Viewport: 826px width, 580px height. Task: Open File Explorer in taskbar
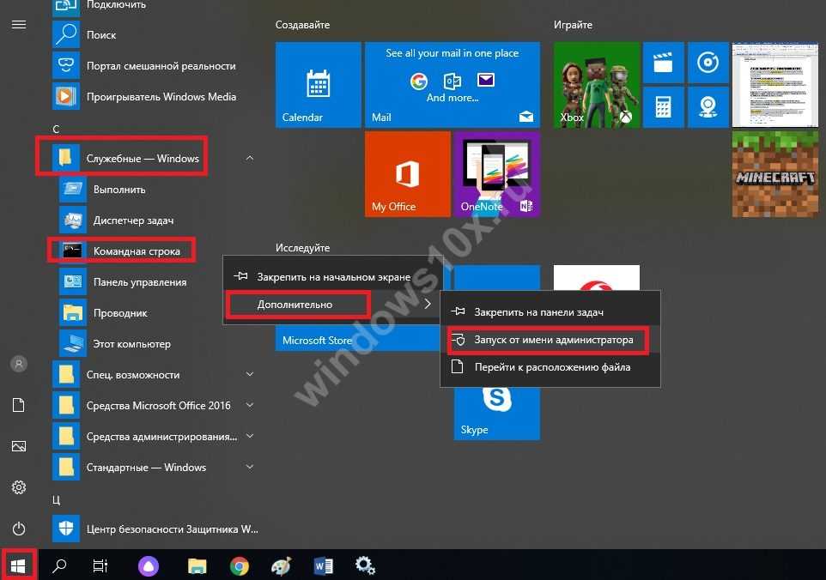(197, 565)
